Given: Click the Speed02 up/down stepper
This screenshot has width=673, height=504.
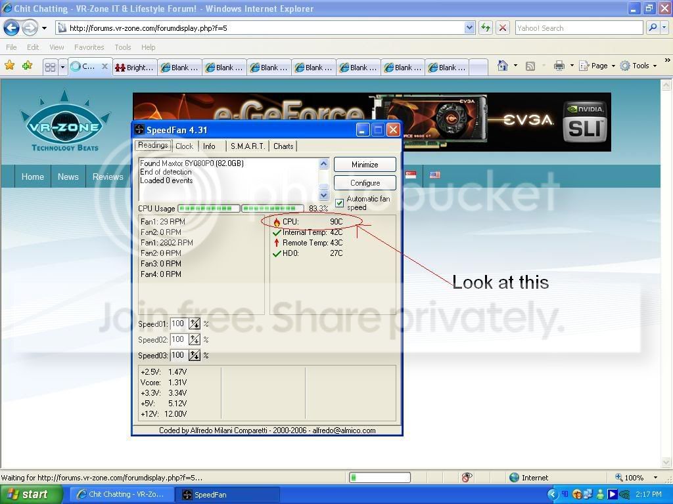Looking at the screenshot, I should coord(195,340).
